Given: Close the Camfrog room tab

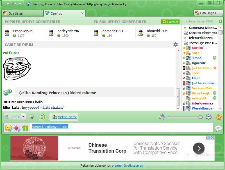Looking at the screenshot, I should click(x=82, y=13).
